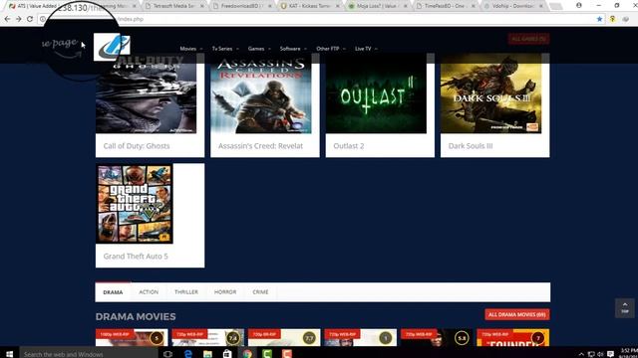Click the site logo in the header
638x358 pixels.
tap(112, 47)
